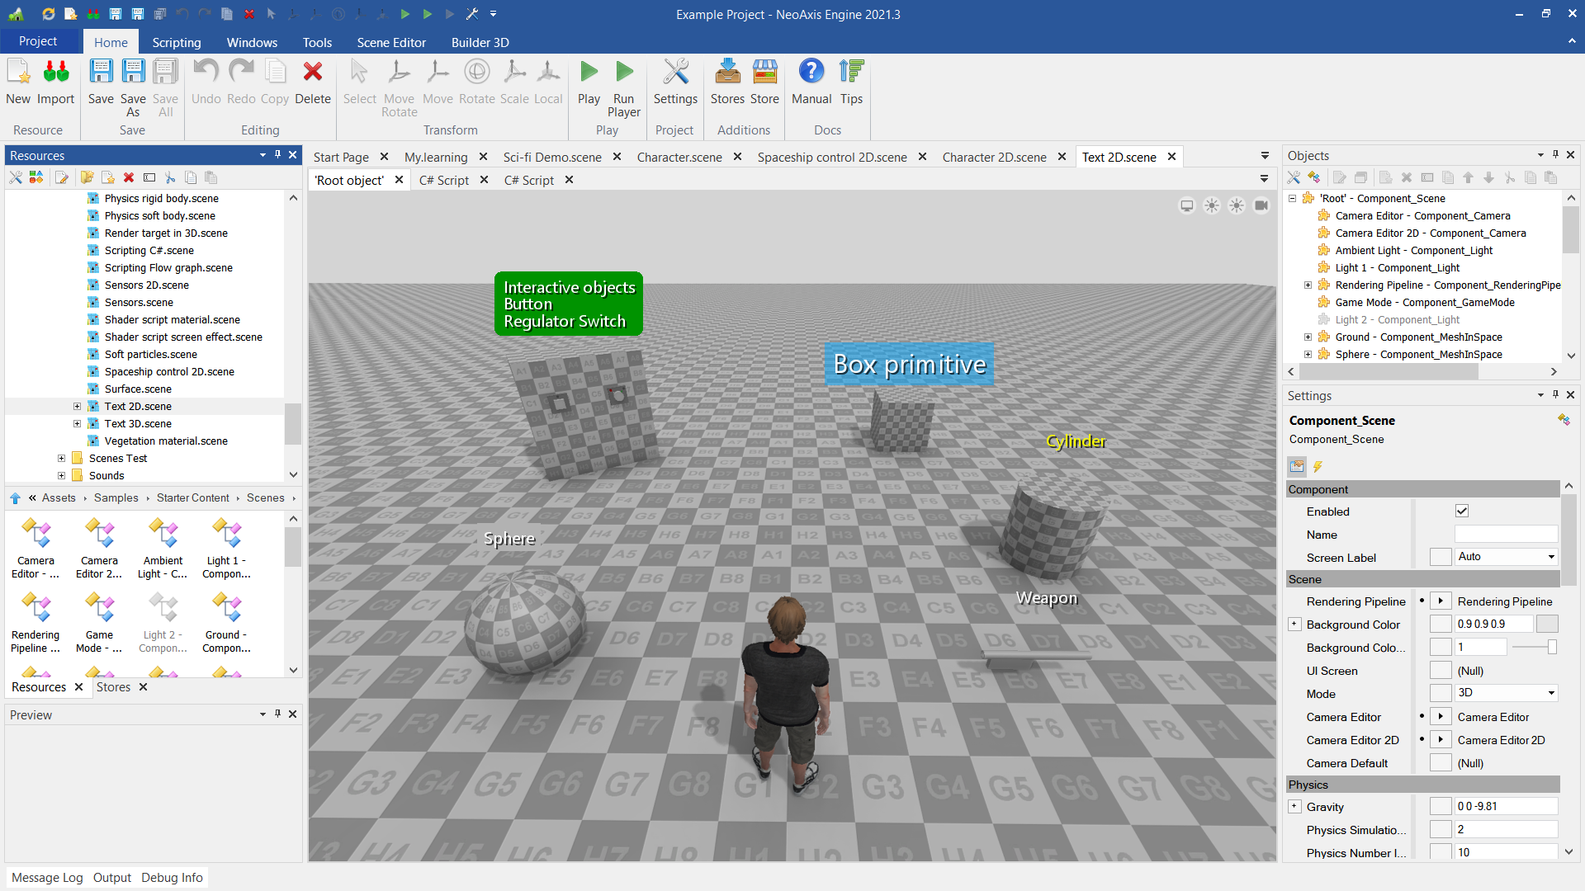Open the Character.scene document tab
Screen dimensions: 1585x891
tap(679, 157)
